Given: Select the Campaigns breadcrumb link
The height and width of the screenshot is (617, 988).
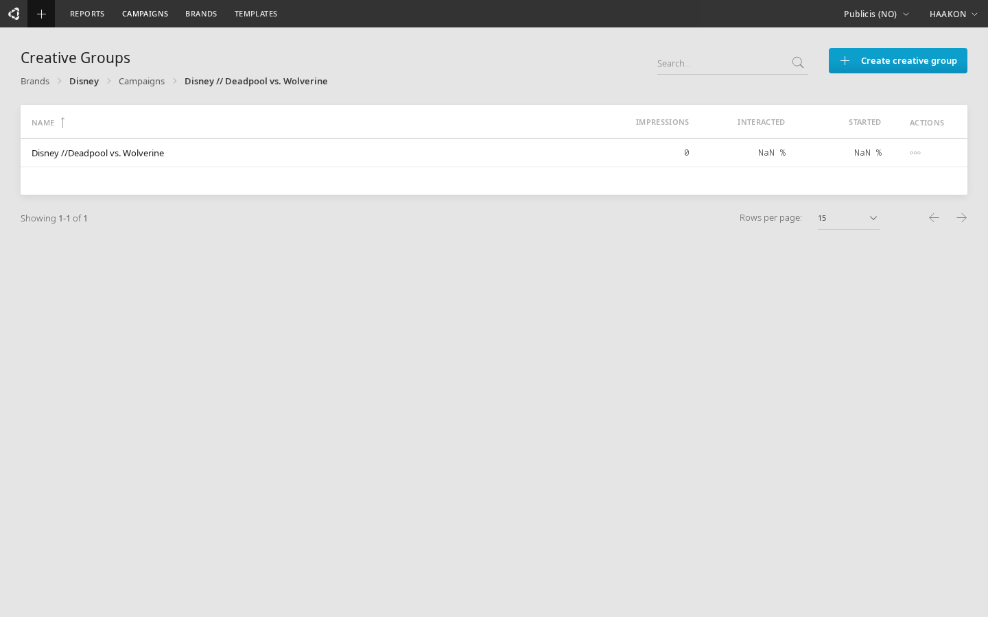Looking at the screenshot, I should coord(141,81).
